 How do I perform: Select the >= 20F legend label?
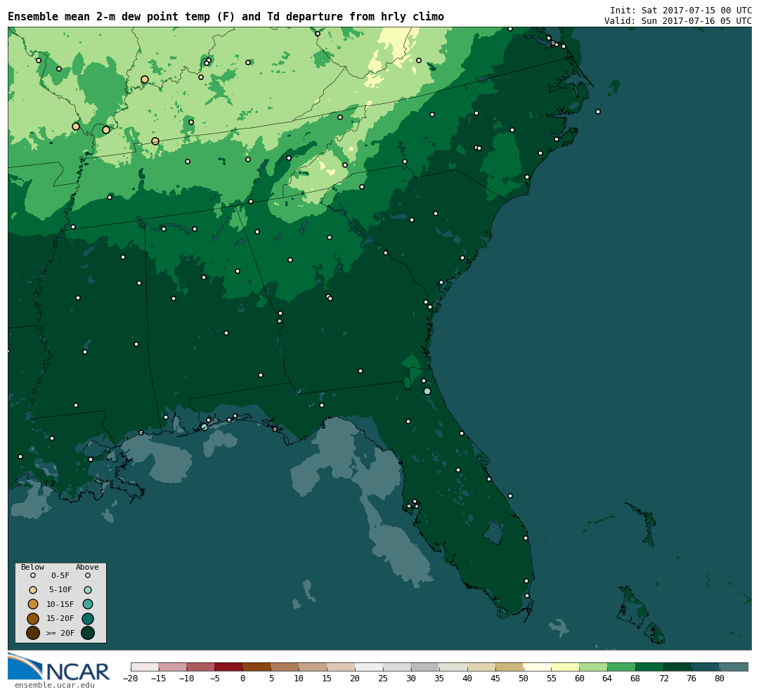60,632
